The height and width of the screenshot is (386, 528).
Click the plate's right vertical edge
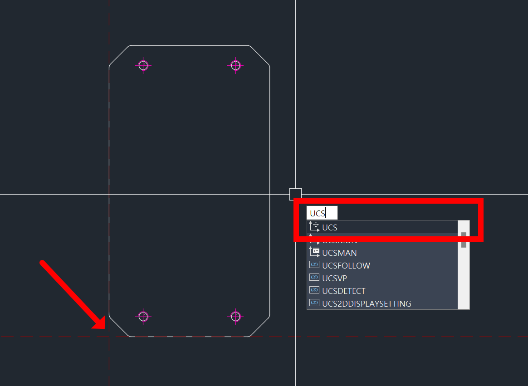pos(270,191)
